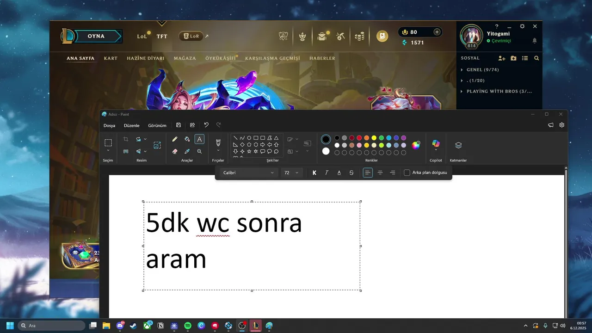Expand the Seçim selection dropdown arrow
This screenshot has height=333, width=592.
pos(108,150)
